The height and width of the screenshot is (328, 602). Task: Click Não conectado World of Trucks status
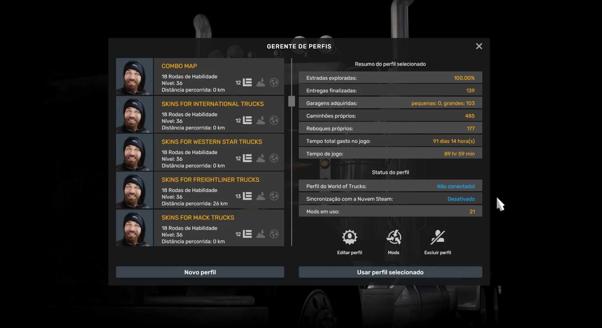pos(455,186)
